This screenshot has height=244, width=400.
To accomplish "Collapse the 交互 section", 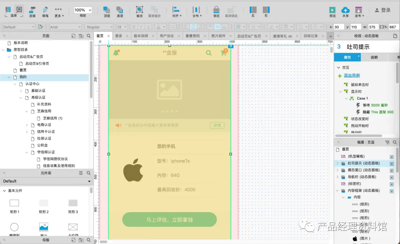I will tap(339, 68).
